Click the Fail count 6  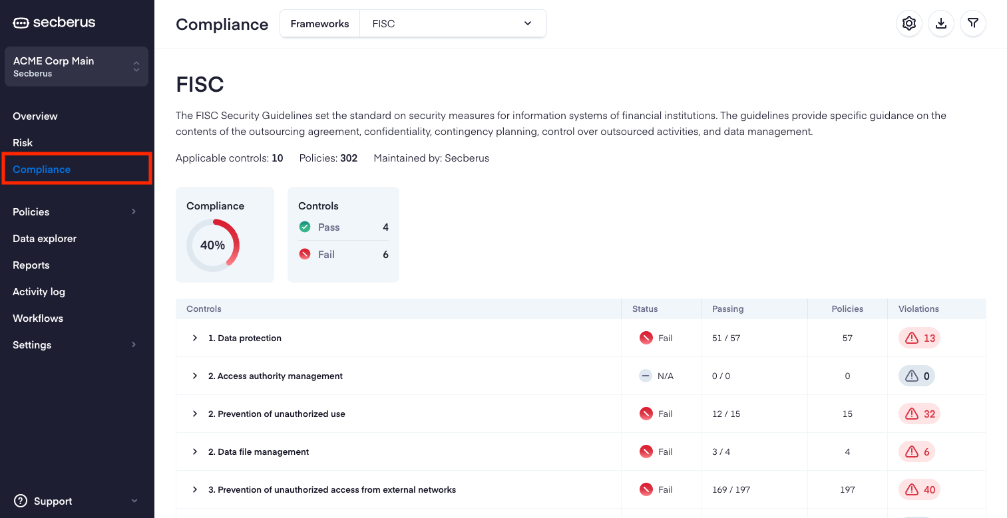pyautogui.click(x=385, y=254)
